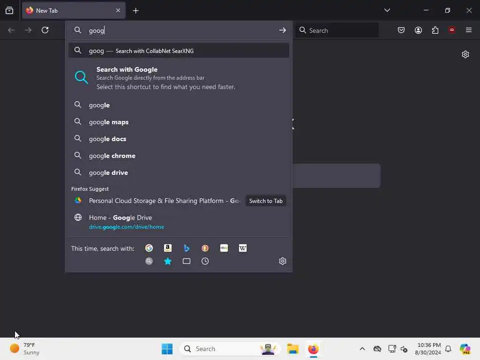480x360 pixels.
Task: Go forward one page
Action: tap(28, 30)
